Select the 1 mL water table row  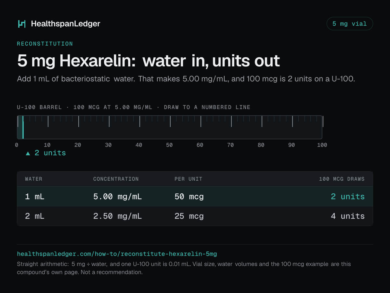coord(195,196)
